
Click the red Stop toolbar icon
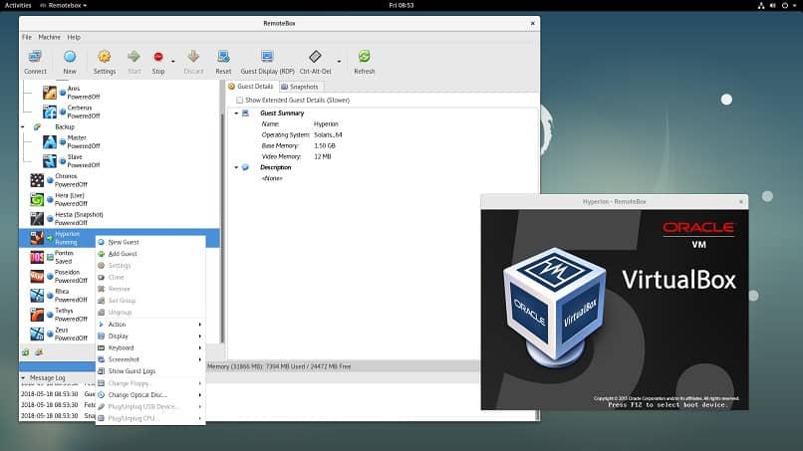158,57
